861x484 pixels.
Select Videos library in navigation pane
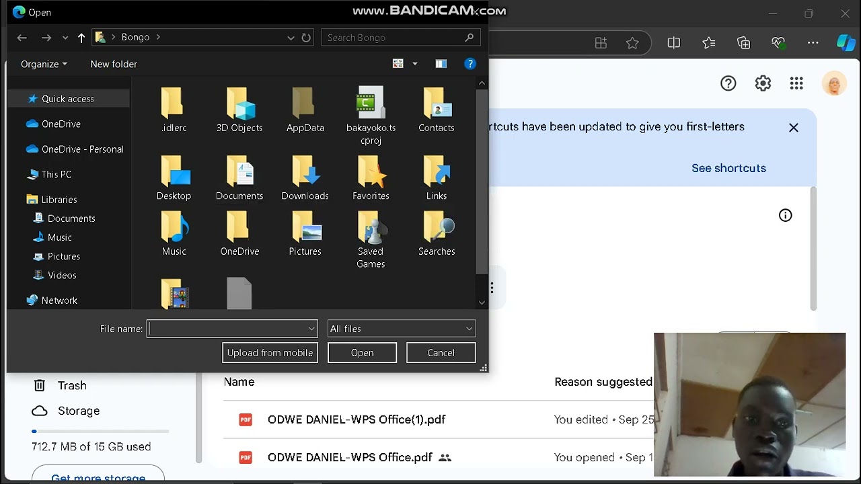coord(54,275)
